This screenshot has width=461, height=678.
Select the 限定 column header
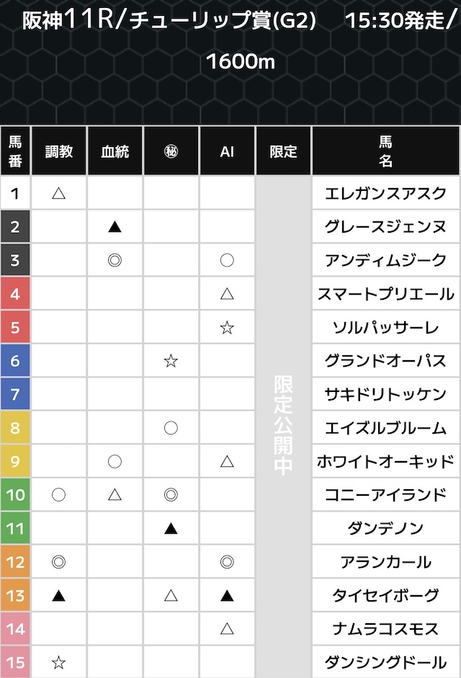coord(283,151)
